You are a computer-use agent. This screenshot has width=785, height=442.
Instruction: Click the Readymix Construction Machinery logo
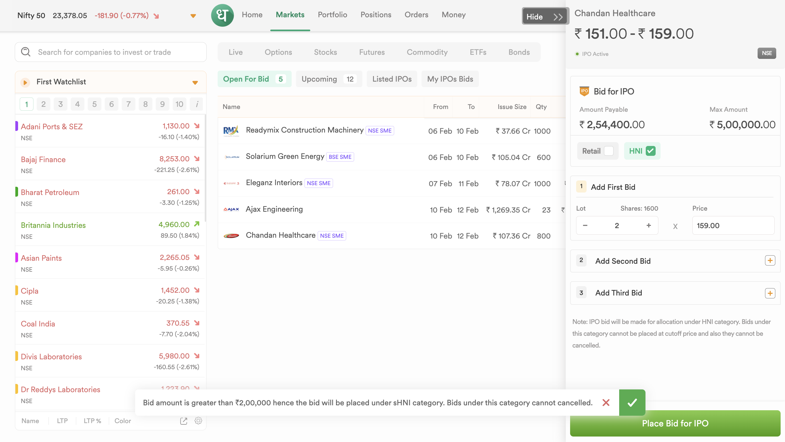pyautogui.click(x=231, y=131)
